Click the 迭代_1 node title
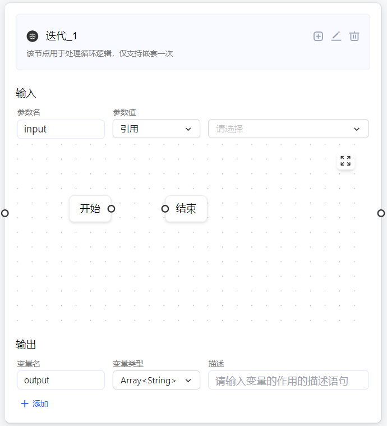 pyautogui.click(x=61, y=36)
